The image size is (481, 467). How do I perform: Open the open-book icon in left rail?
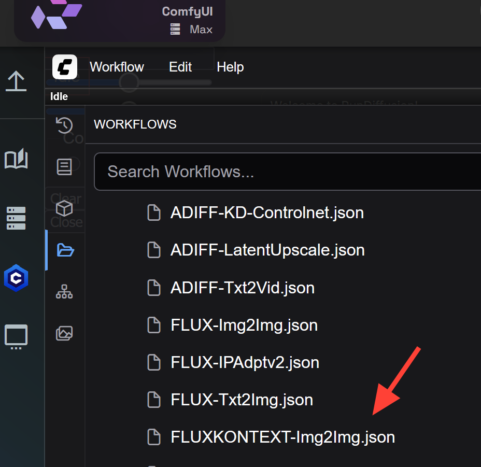(x=16, y=159)
